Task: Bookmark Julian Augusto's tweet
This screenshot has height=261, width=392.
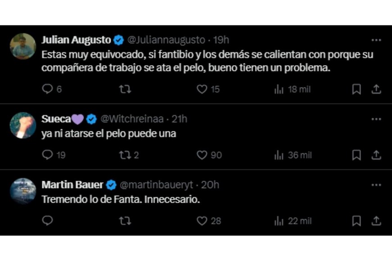Action: point(356,89)
